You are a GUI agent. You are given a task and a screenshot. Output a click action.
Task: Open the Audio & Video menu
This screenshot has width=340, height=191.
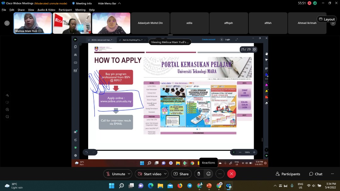[46, 10]
